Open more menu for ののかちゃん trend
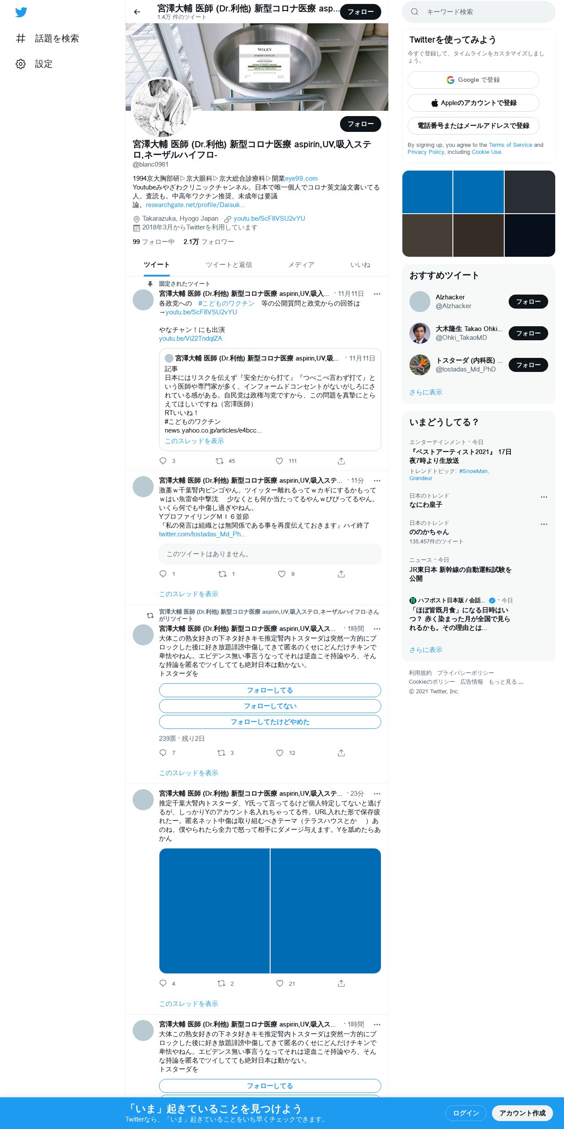Viewport: 564px width, 1129px height. (x=544, y=524)
